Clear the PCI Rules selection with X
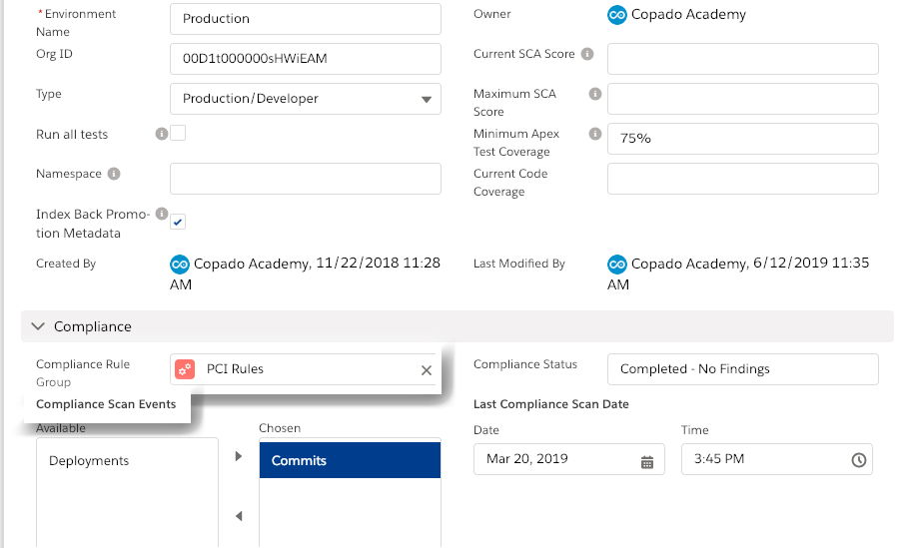This screenshot has width=908, height=548. click(427, 370)
